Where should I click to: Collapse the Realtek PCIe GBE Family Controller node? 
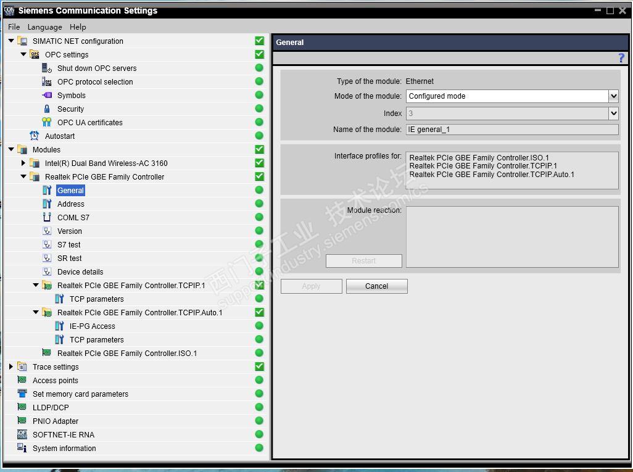coord(23,176)
